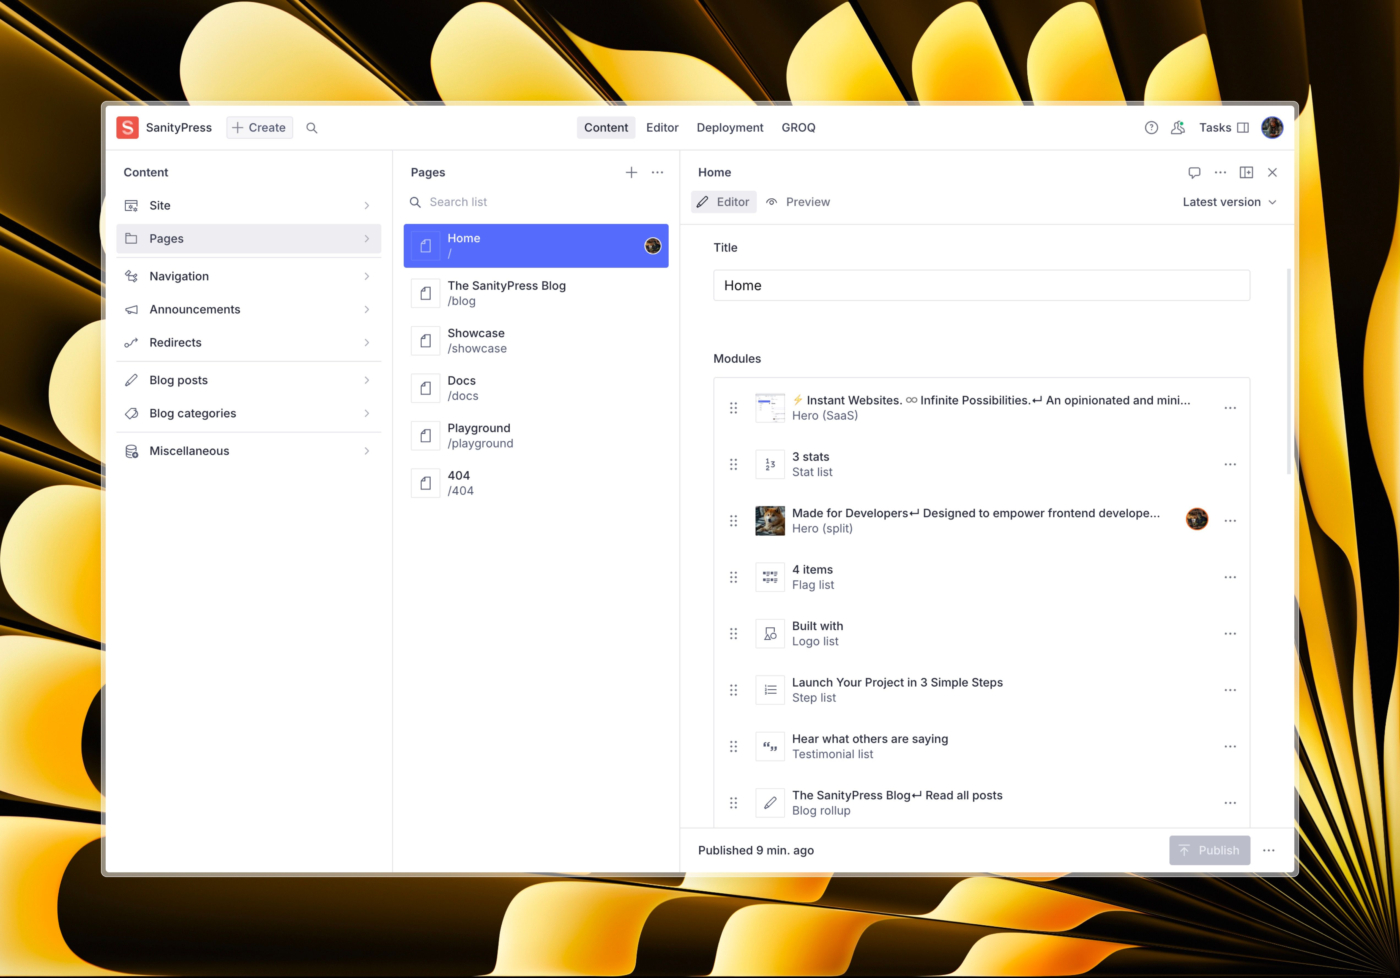Switch to the Editor view
This screenshot has height=978, width=1400.
pyautogui.click(x=723, y=202)
